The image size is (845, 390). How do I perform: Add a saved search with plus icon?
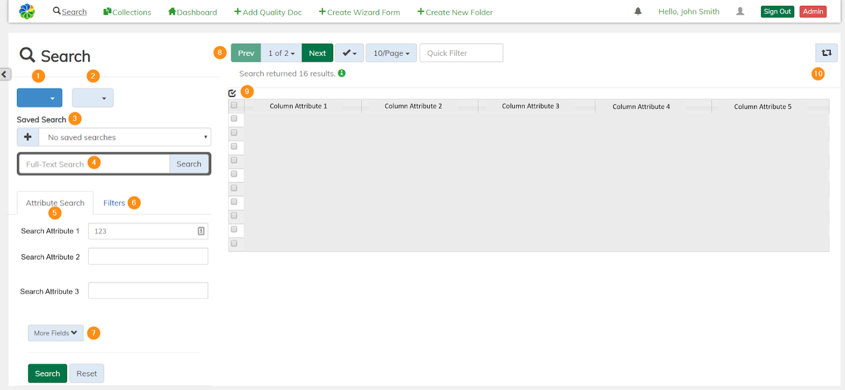28,137
